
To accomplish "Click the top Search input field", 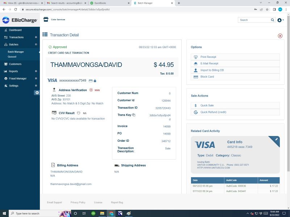I will 254,20.
